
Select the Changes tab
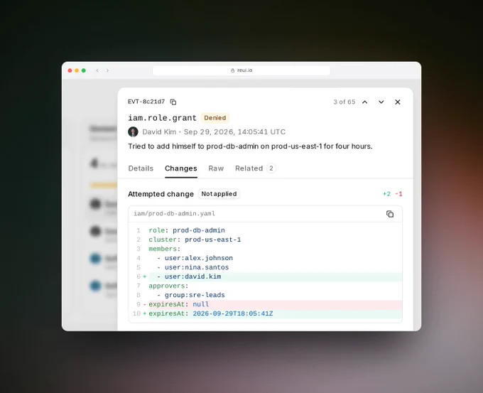[x=181, y=168]
